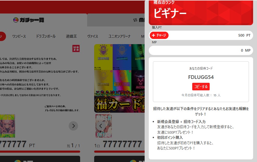Open the MOSH oripa thumbnail
The image size is (257, 162).
pyautogui.click(x=104, y=126)
